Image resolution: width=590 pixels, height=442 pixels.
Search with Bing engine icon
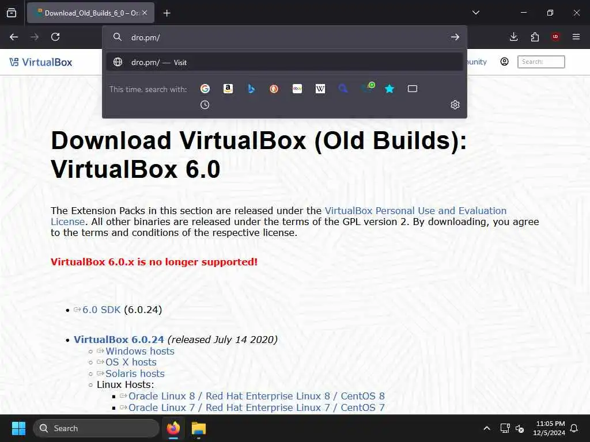251,89
